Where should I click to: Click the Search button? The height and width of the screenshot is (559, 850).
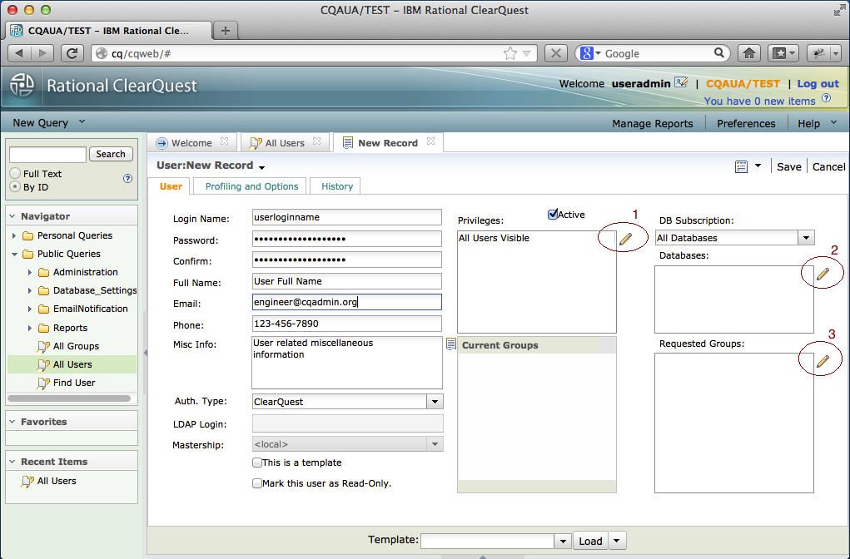coord(111,154)
